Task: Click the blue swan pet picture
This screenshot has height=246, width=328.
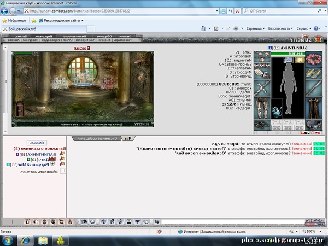Action: (277, 109)
